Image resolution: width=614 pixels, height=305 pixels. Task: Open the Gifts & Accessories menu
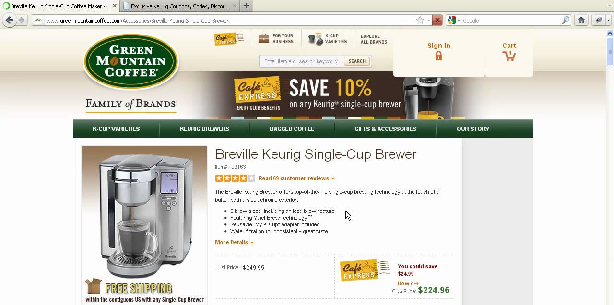point(385,129)
